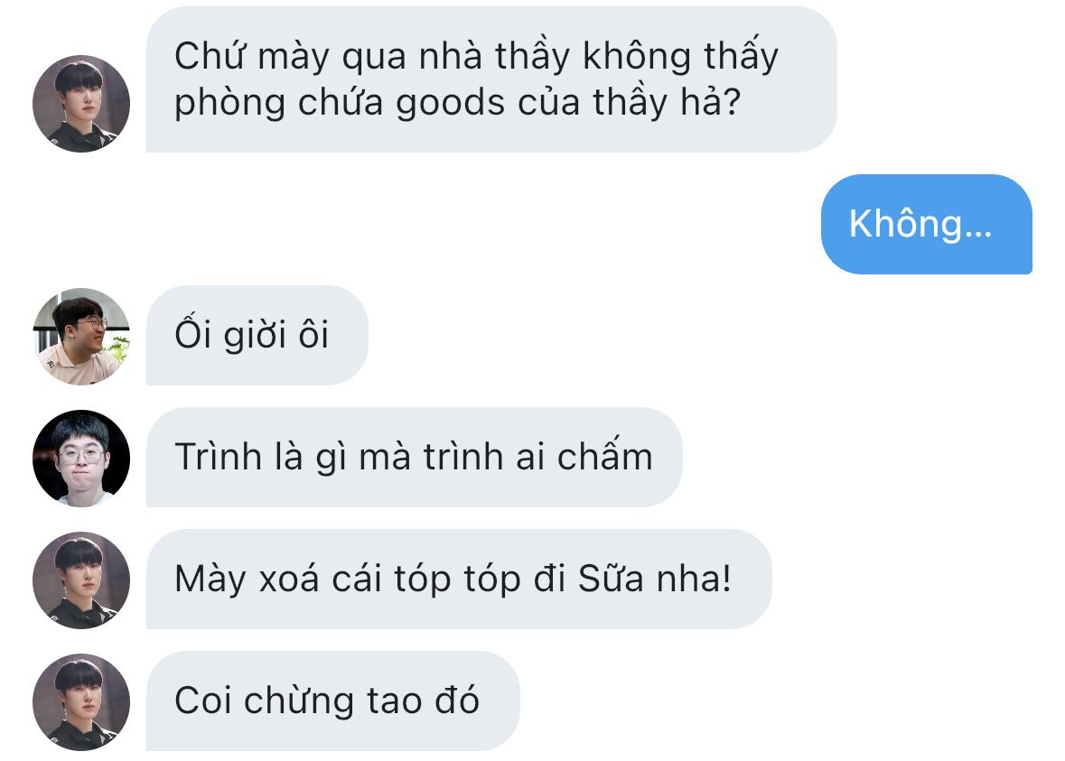Select the blue 'Không...' sent message bubble
This screenshot has width=1065, height=761.
pos(927,224)
